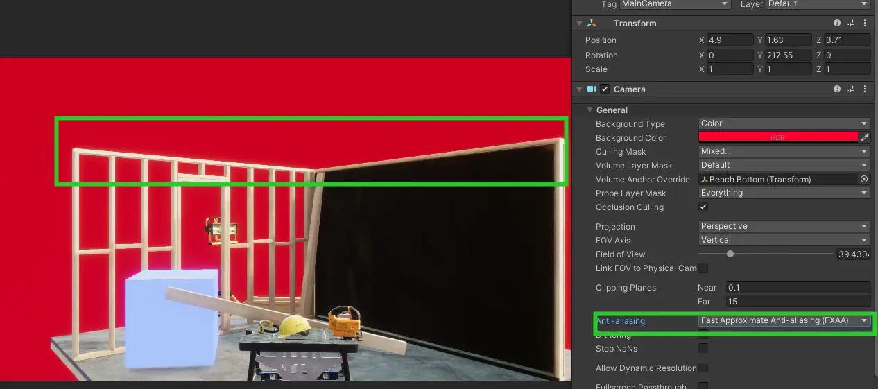Collapse the Camera component foldout
This screenshot has height=389, width=878.
point(580,89)
